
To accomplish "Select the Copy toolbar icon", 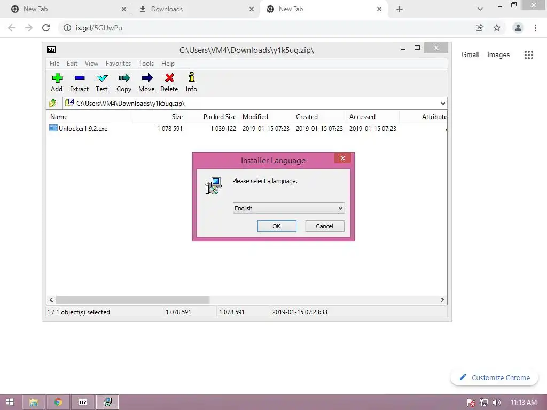I will tap(124, 78).
